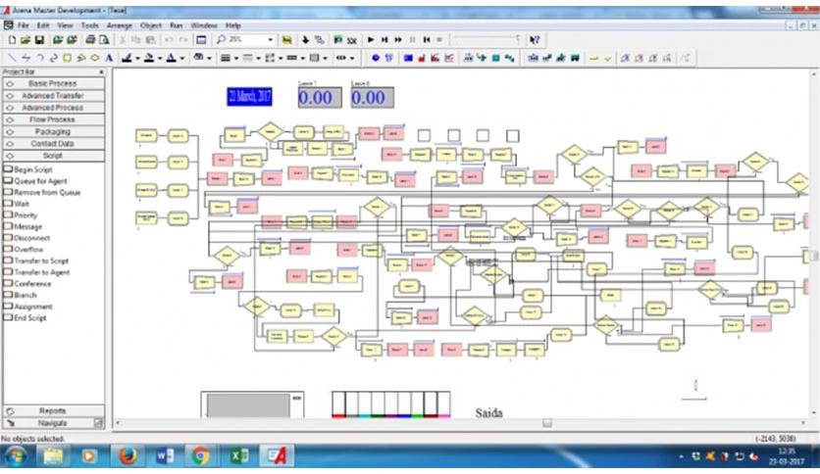Select the Text tool letter A icon
The image size is (820, 474).
tap(108, 58)
